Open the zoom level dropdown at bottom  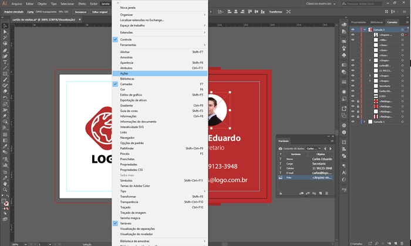pyautogui.click(x=25, y=244)
